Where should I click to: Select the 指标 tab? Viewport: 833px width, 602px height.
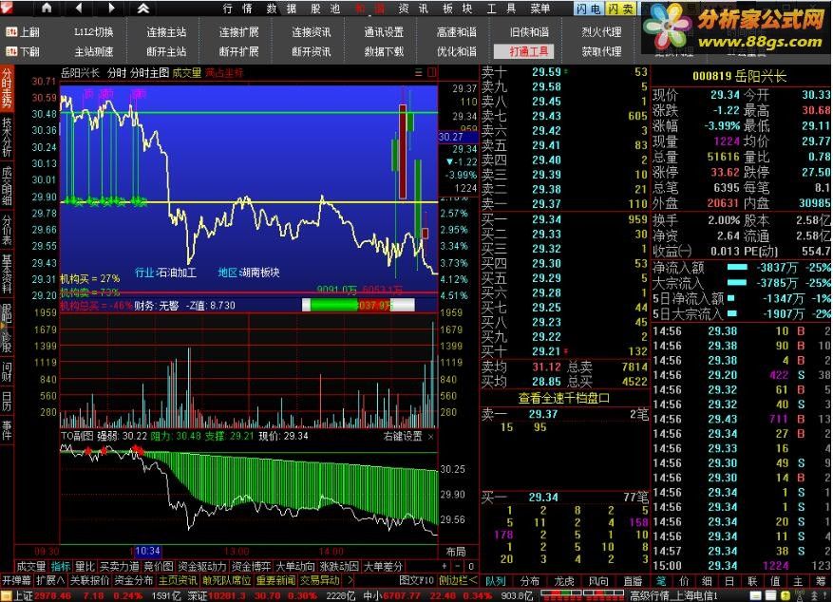click(61, 567)
